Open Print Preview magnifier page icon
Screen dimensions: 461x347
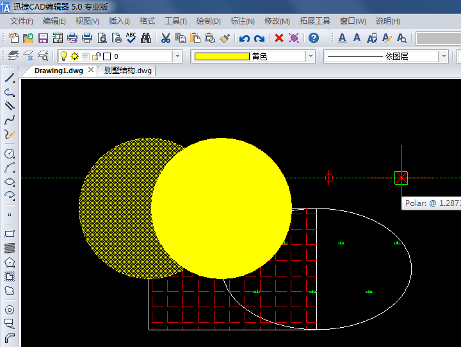[x=102, y=38]
